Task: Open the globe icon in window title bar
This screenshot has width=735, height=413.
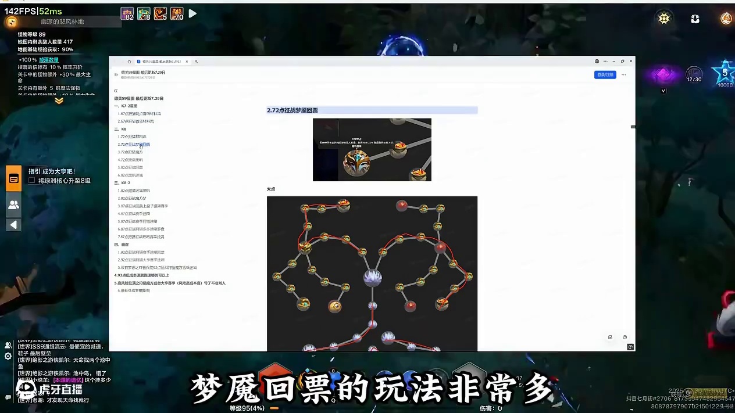Action: coord(597,61)
